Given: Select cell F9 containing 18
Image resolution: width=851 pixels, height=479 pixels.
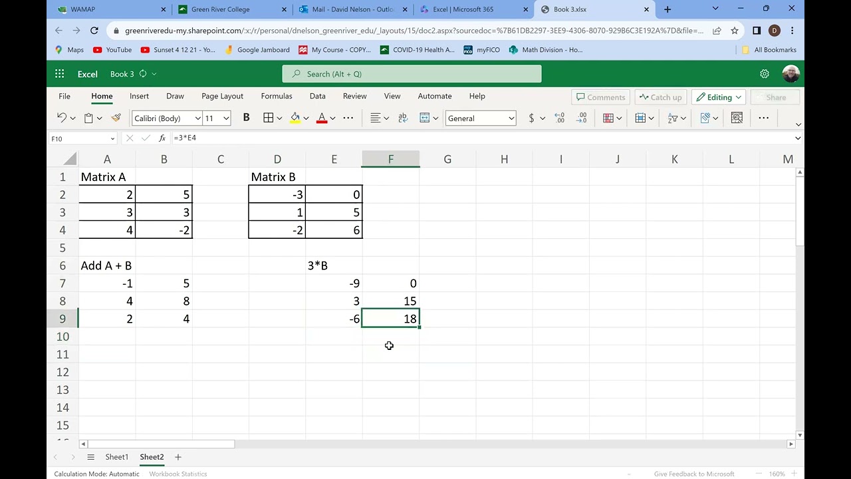Looking at the screenshot, I should coord(391,319).
